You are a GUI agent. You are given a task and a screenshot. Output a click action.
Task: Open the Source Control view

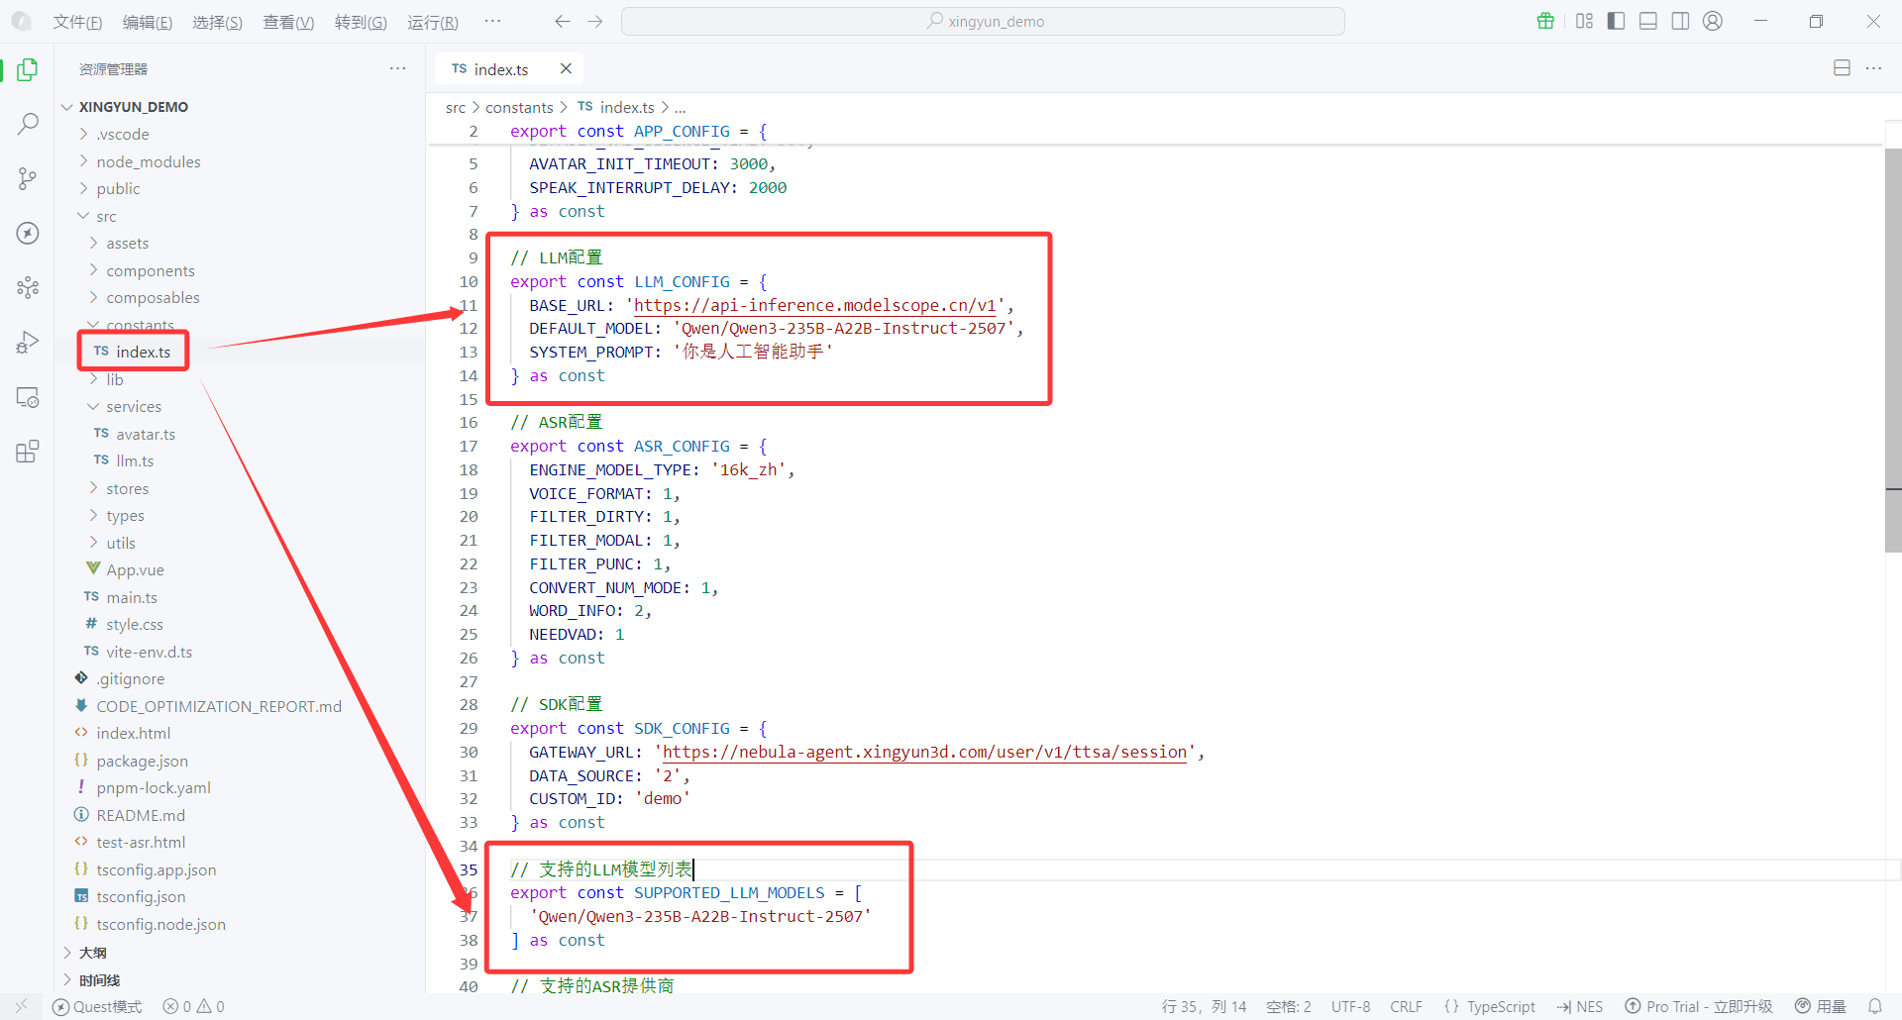pos(28,178)
